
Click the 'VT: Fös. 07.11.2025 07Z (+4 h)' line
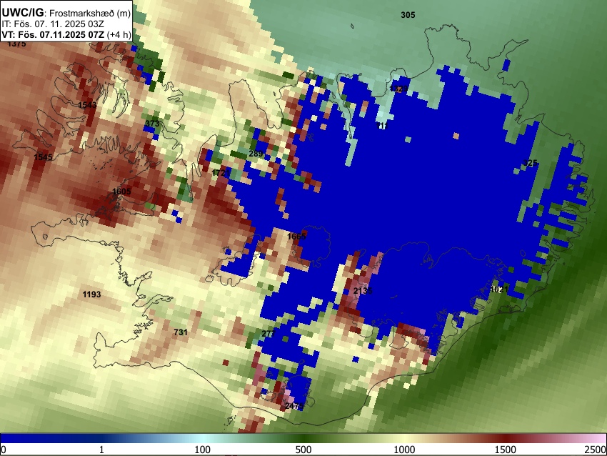(x=66, y=34)
